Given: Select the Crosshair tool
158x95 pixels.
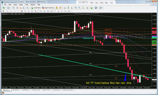Looking at the screenshot, I should pyautogui.click(x=7, y=11).
